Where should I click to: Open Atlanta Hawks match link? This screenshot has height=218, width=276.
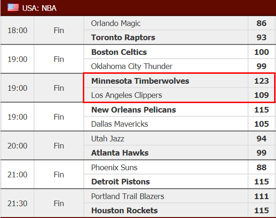[x=120, y=153]
